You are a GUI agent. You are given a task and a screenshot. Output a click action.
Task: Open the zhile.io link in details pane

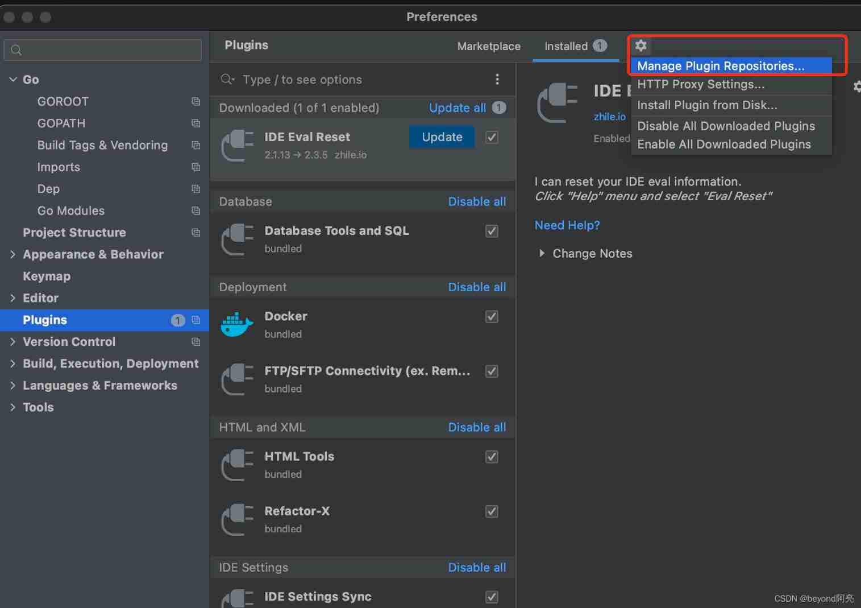610,117
